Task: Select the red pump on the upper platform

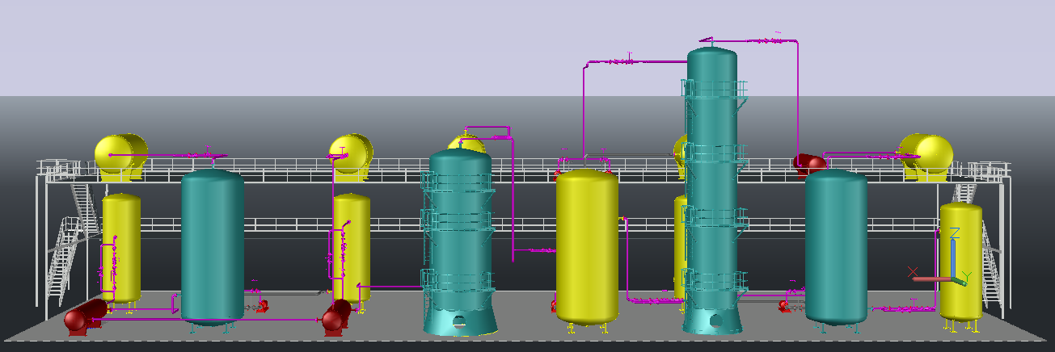Action: tap(811, 164)
